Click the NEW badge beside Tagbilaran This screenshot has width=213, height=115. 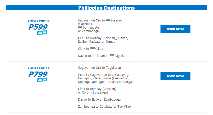tap(112, 55)
